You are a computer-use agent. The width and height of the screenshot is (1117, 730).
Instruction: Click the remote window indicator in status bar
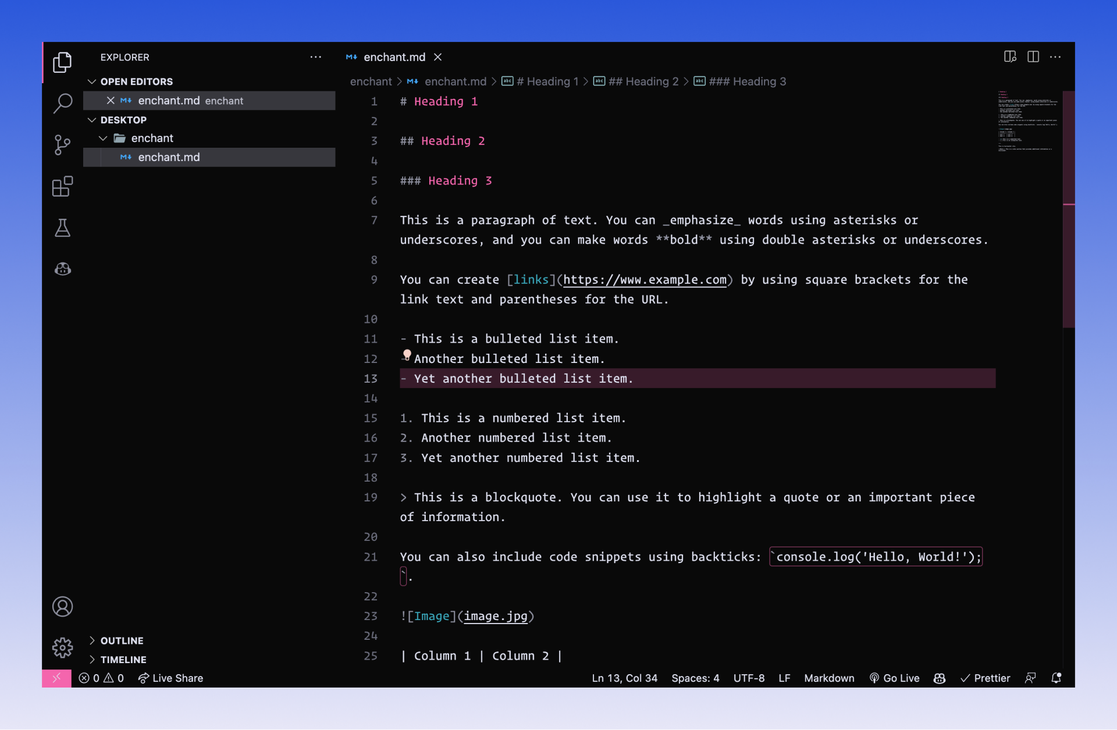point(56,678)
